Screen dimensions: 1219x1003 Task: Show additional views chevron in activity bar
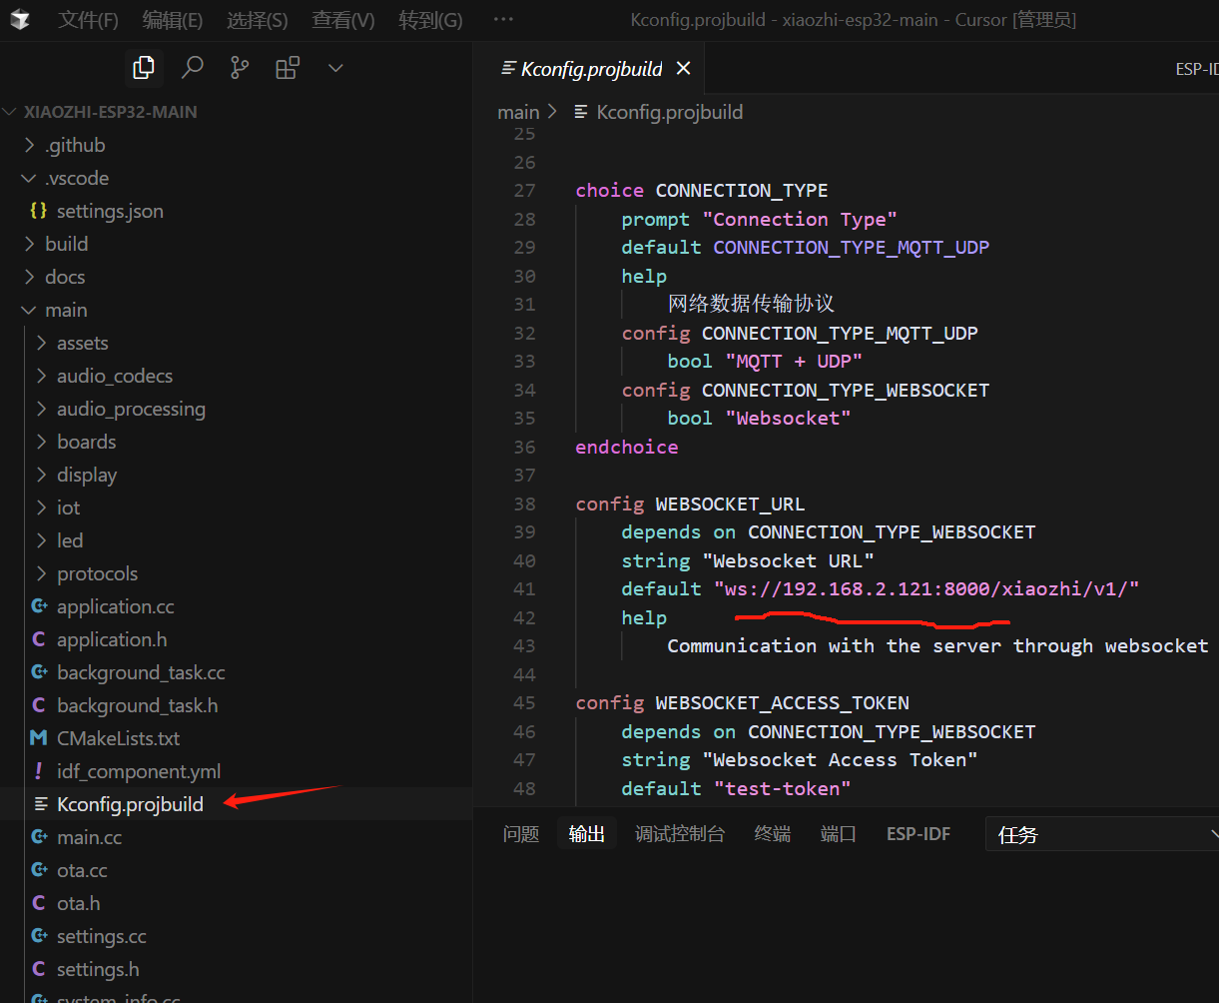point(335,67)
